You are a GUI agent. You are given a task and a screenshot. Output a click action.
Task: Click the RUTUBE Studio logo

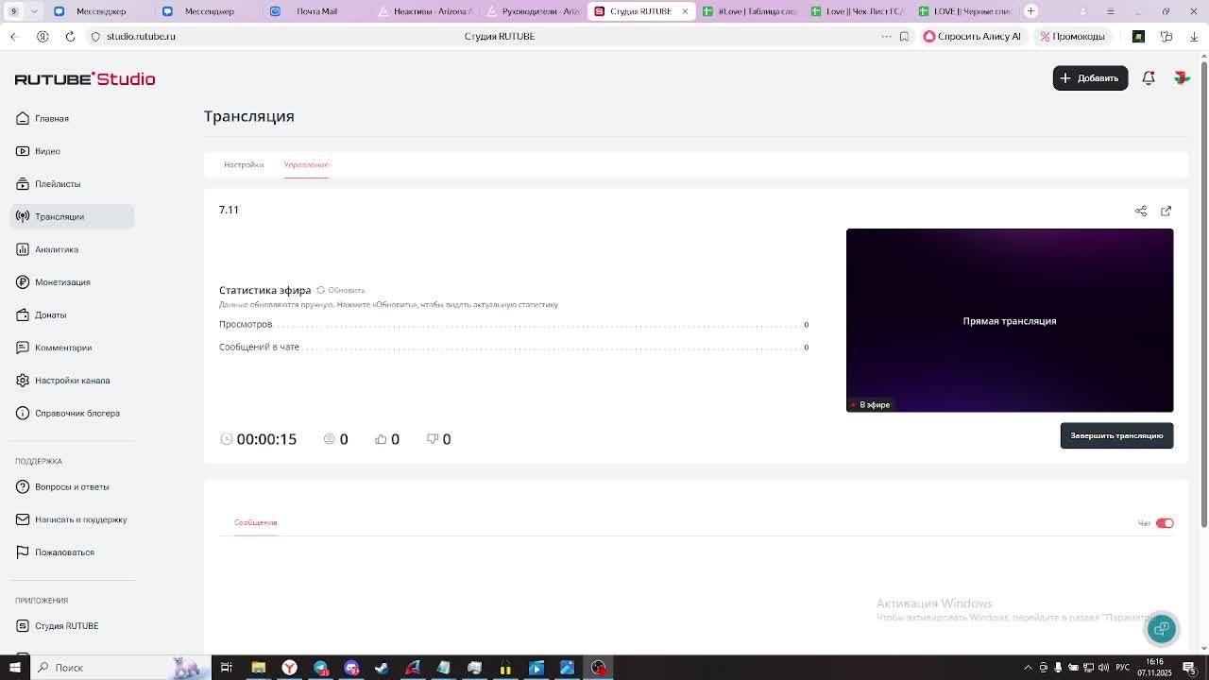85,79
